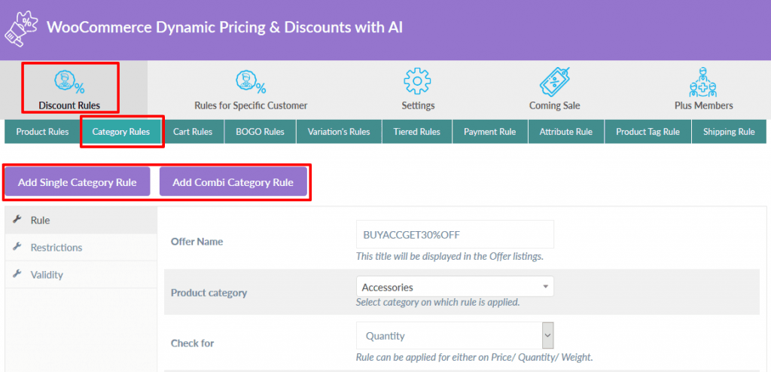Go to the Shipping Rule tab
The width and height of the screenshot is (771, 372).
tap(729, 132)
